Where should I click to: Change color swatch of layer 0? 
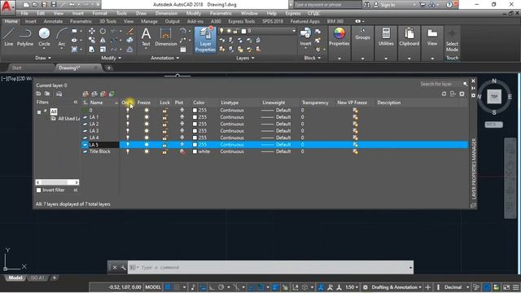click(195, 111)
